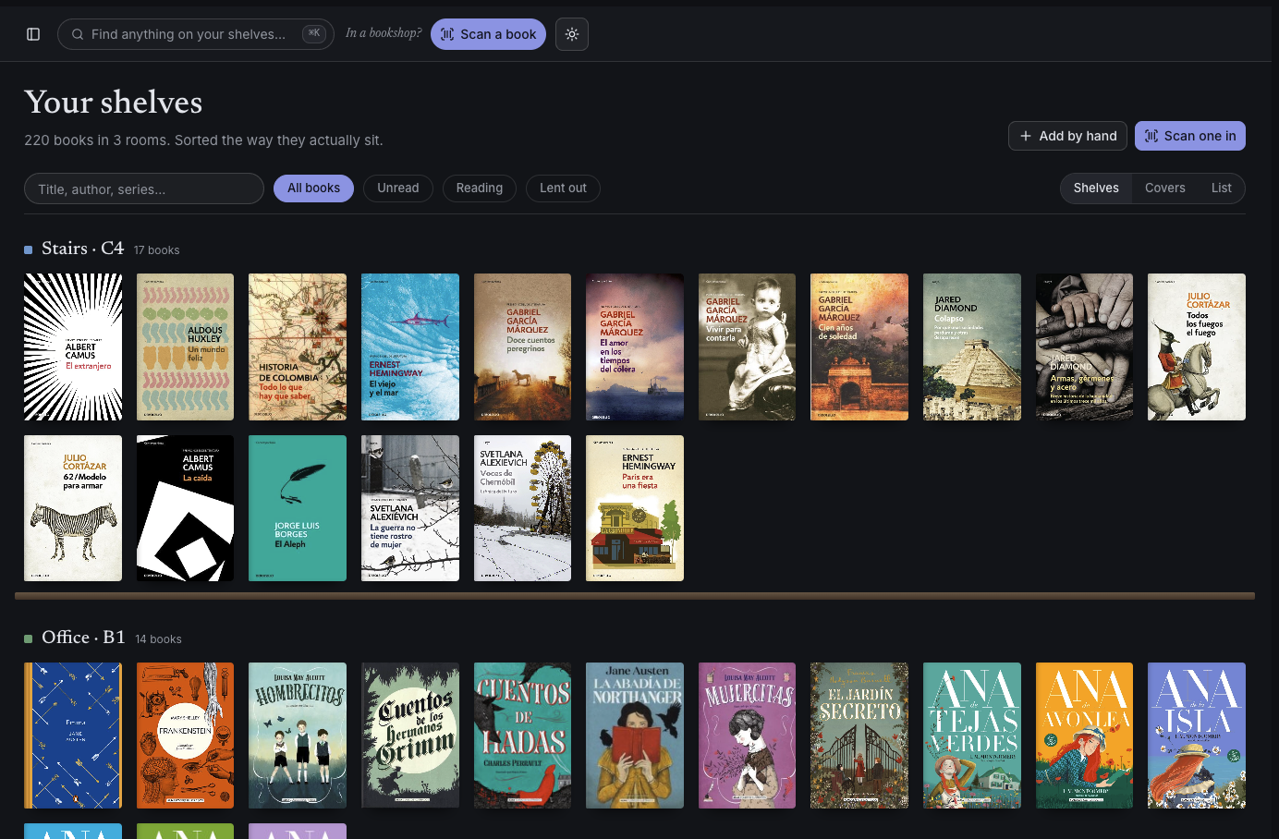
Task: Open La guerra no tiene rostro de mujer
Action: [410, 508]
